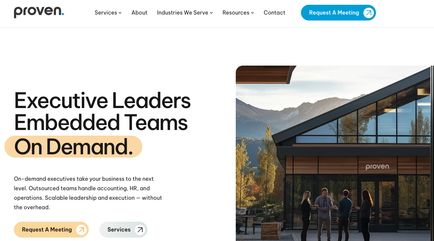Go to the Contact page
The height and width of the screenshot is (241, 434).
pyautogui.click(x=274, y=13)
